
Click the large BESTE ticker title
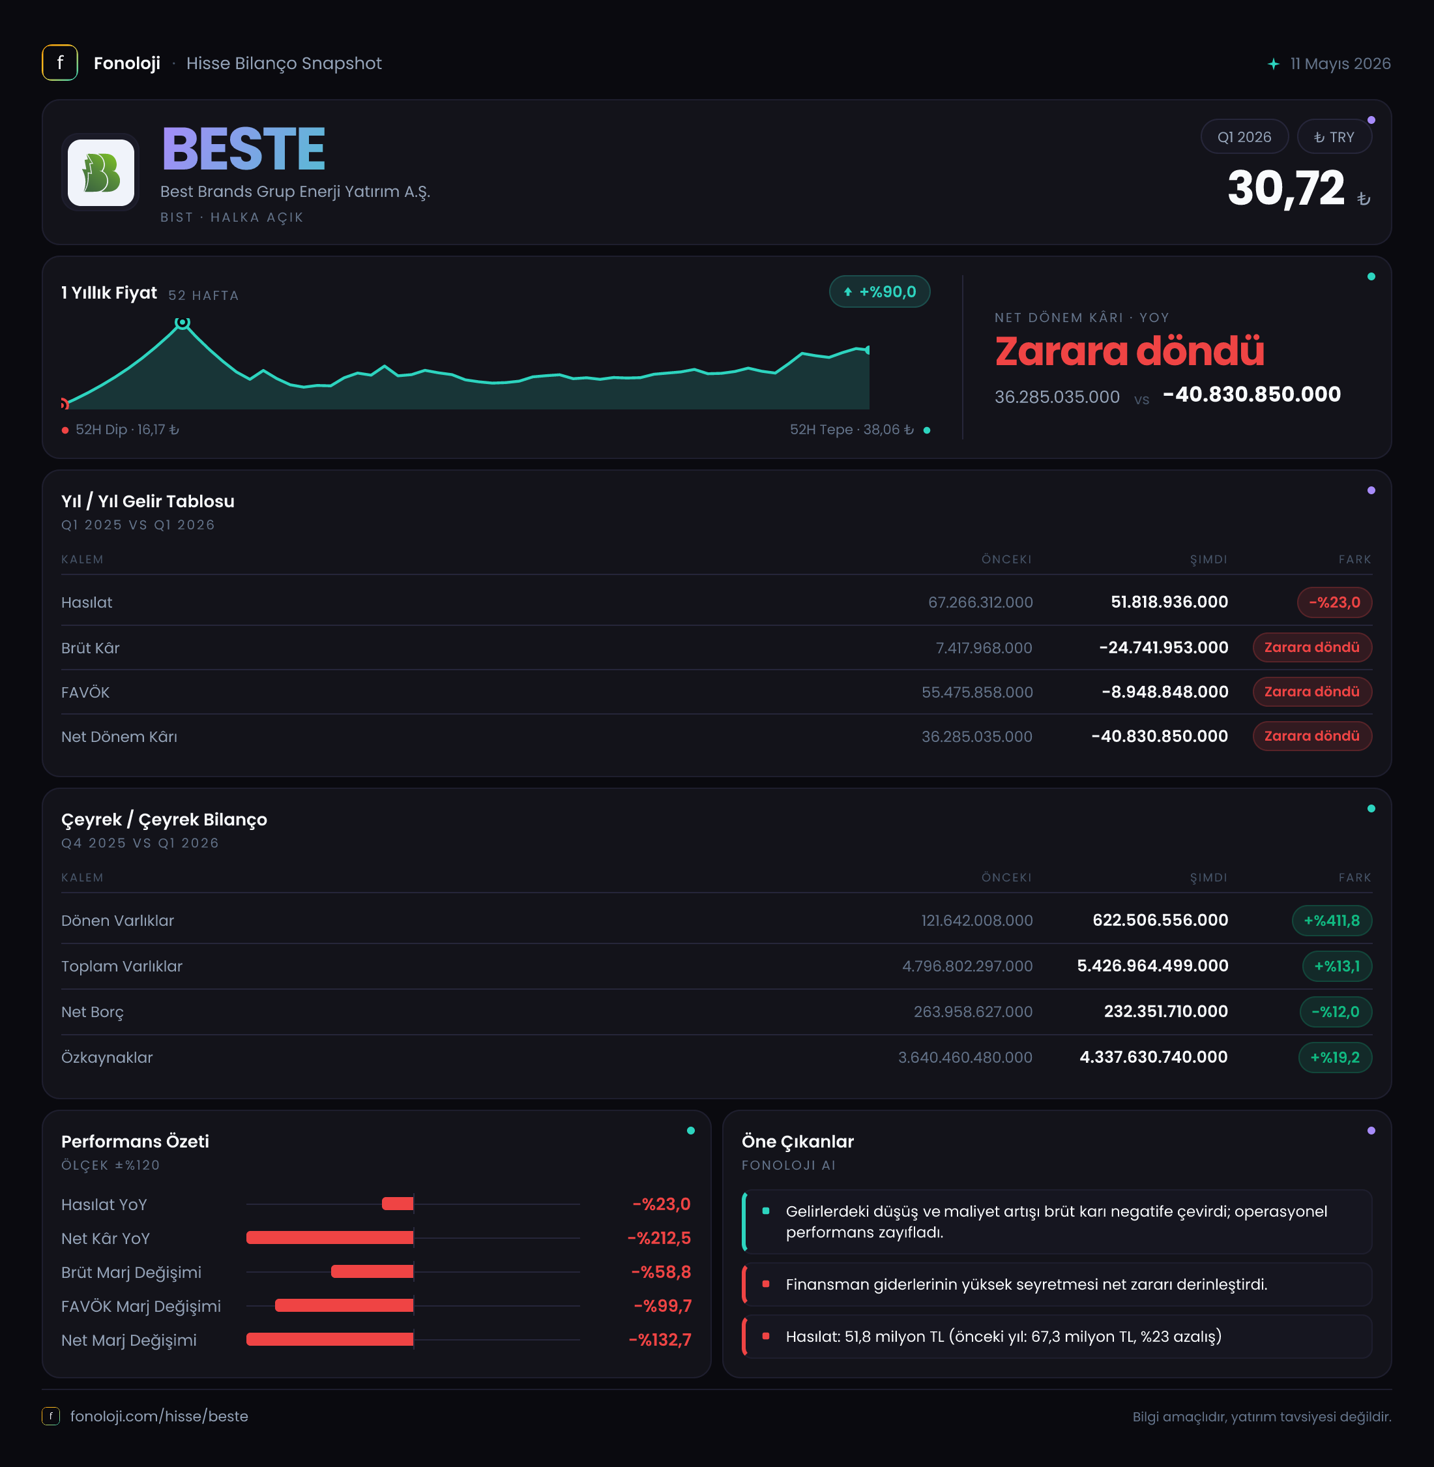(243, 149)
